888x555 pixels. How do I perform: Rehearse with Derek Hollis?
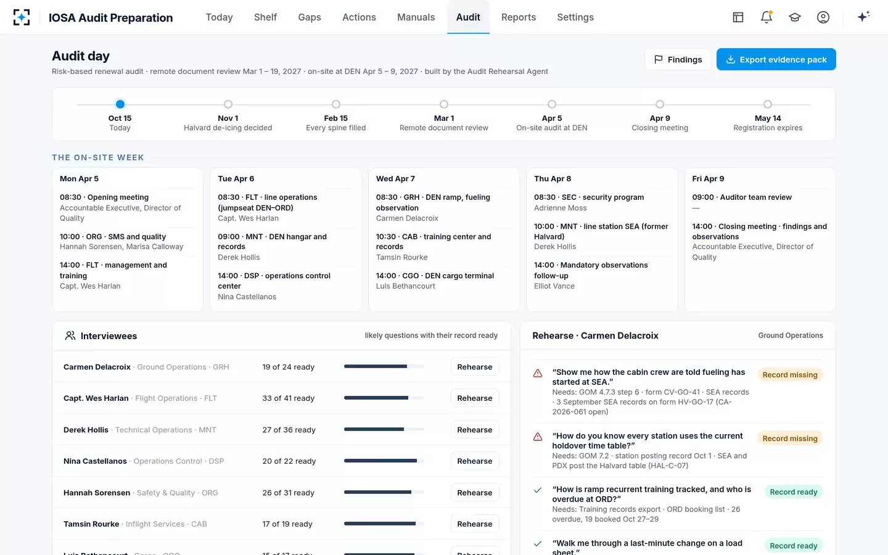coord(475,430)
